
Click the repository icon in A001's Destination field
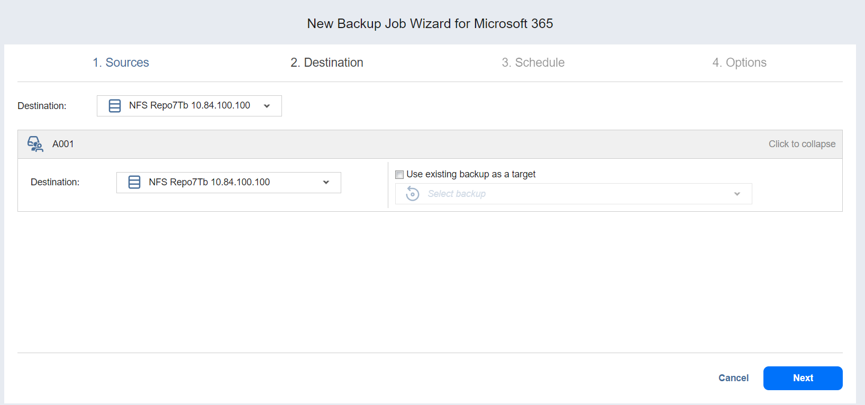tap(134, 182)
